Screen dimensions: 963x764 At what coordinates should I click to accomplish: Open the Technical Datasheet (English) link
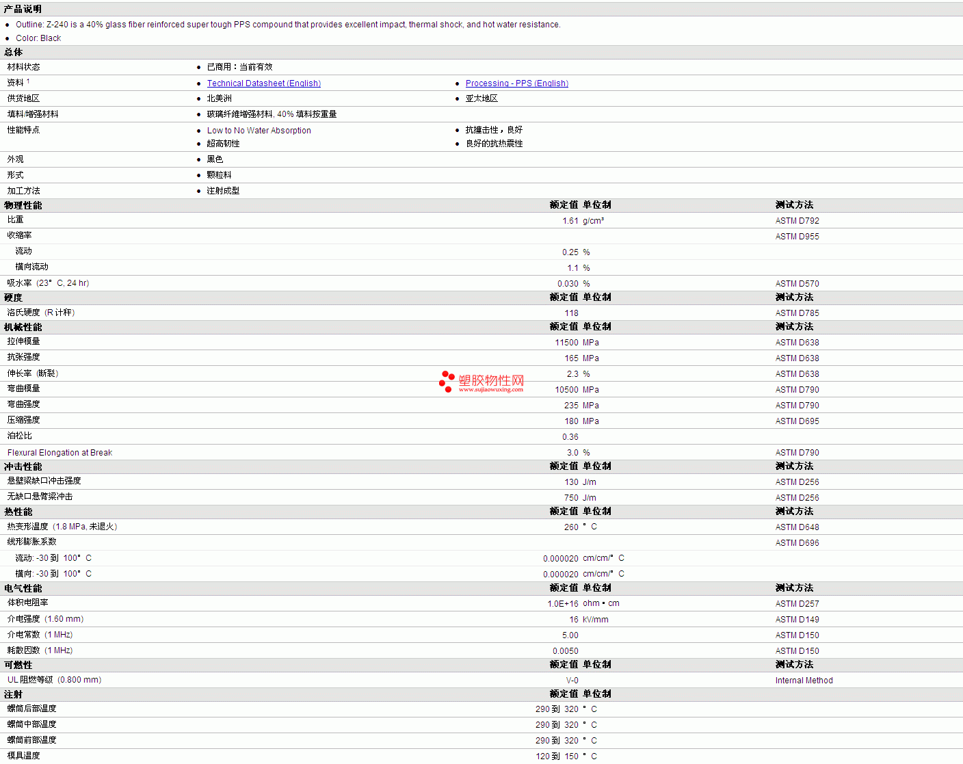coord(263,83)
